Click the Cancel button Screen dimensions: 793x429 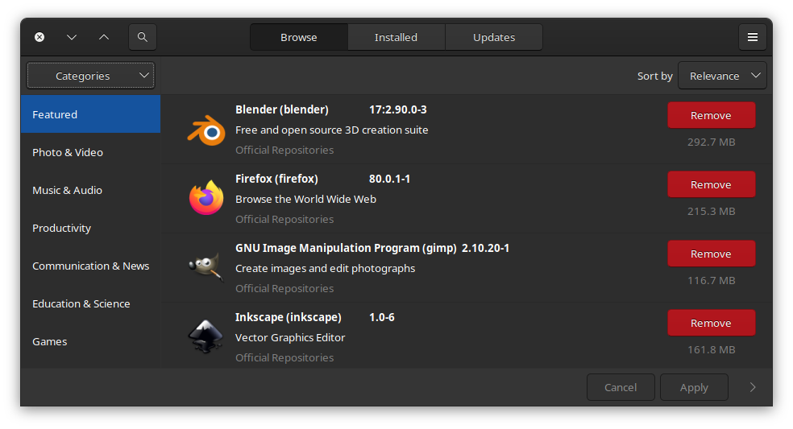pyautogui.click(x=621, y=387)
